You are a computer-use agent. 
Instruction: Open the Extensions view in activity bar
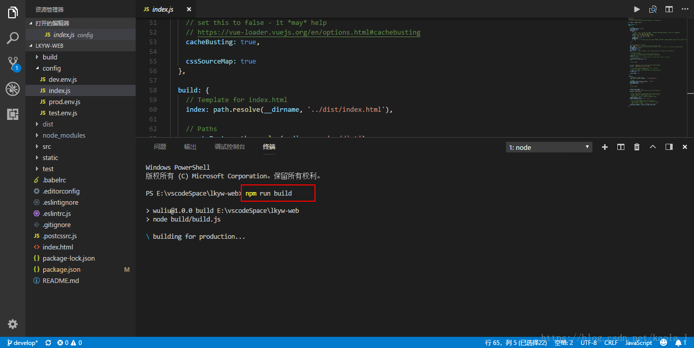click(13, 114)
